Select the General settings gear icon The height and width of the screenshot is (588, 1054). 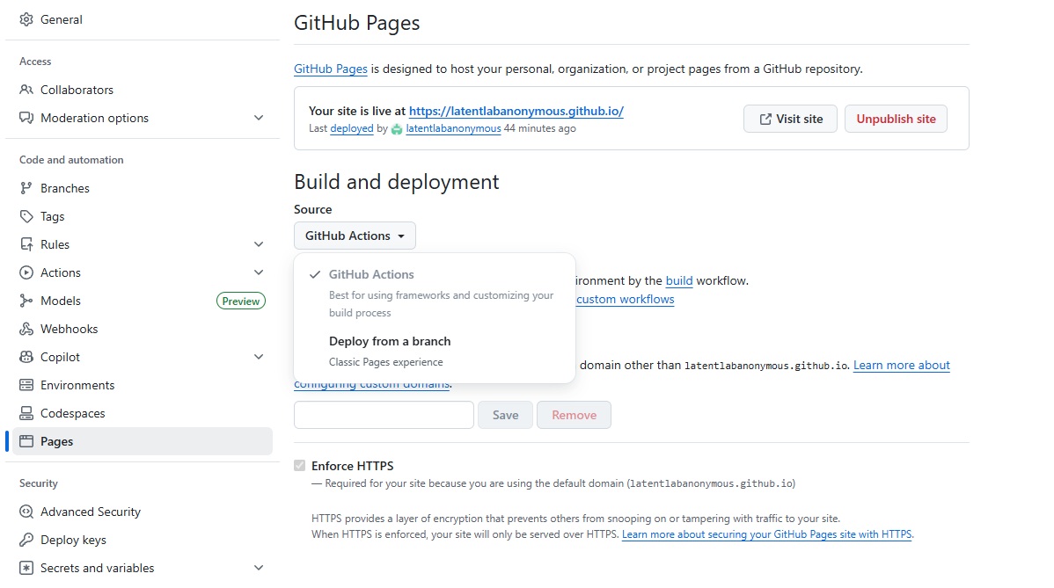point(26,19)
